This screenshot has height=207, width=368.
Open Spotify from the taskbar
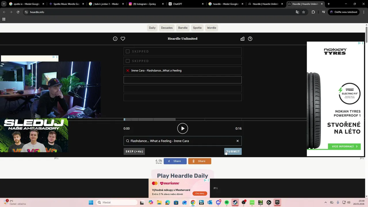[x=227, y=202]
